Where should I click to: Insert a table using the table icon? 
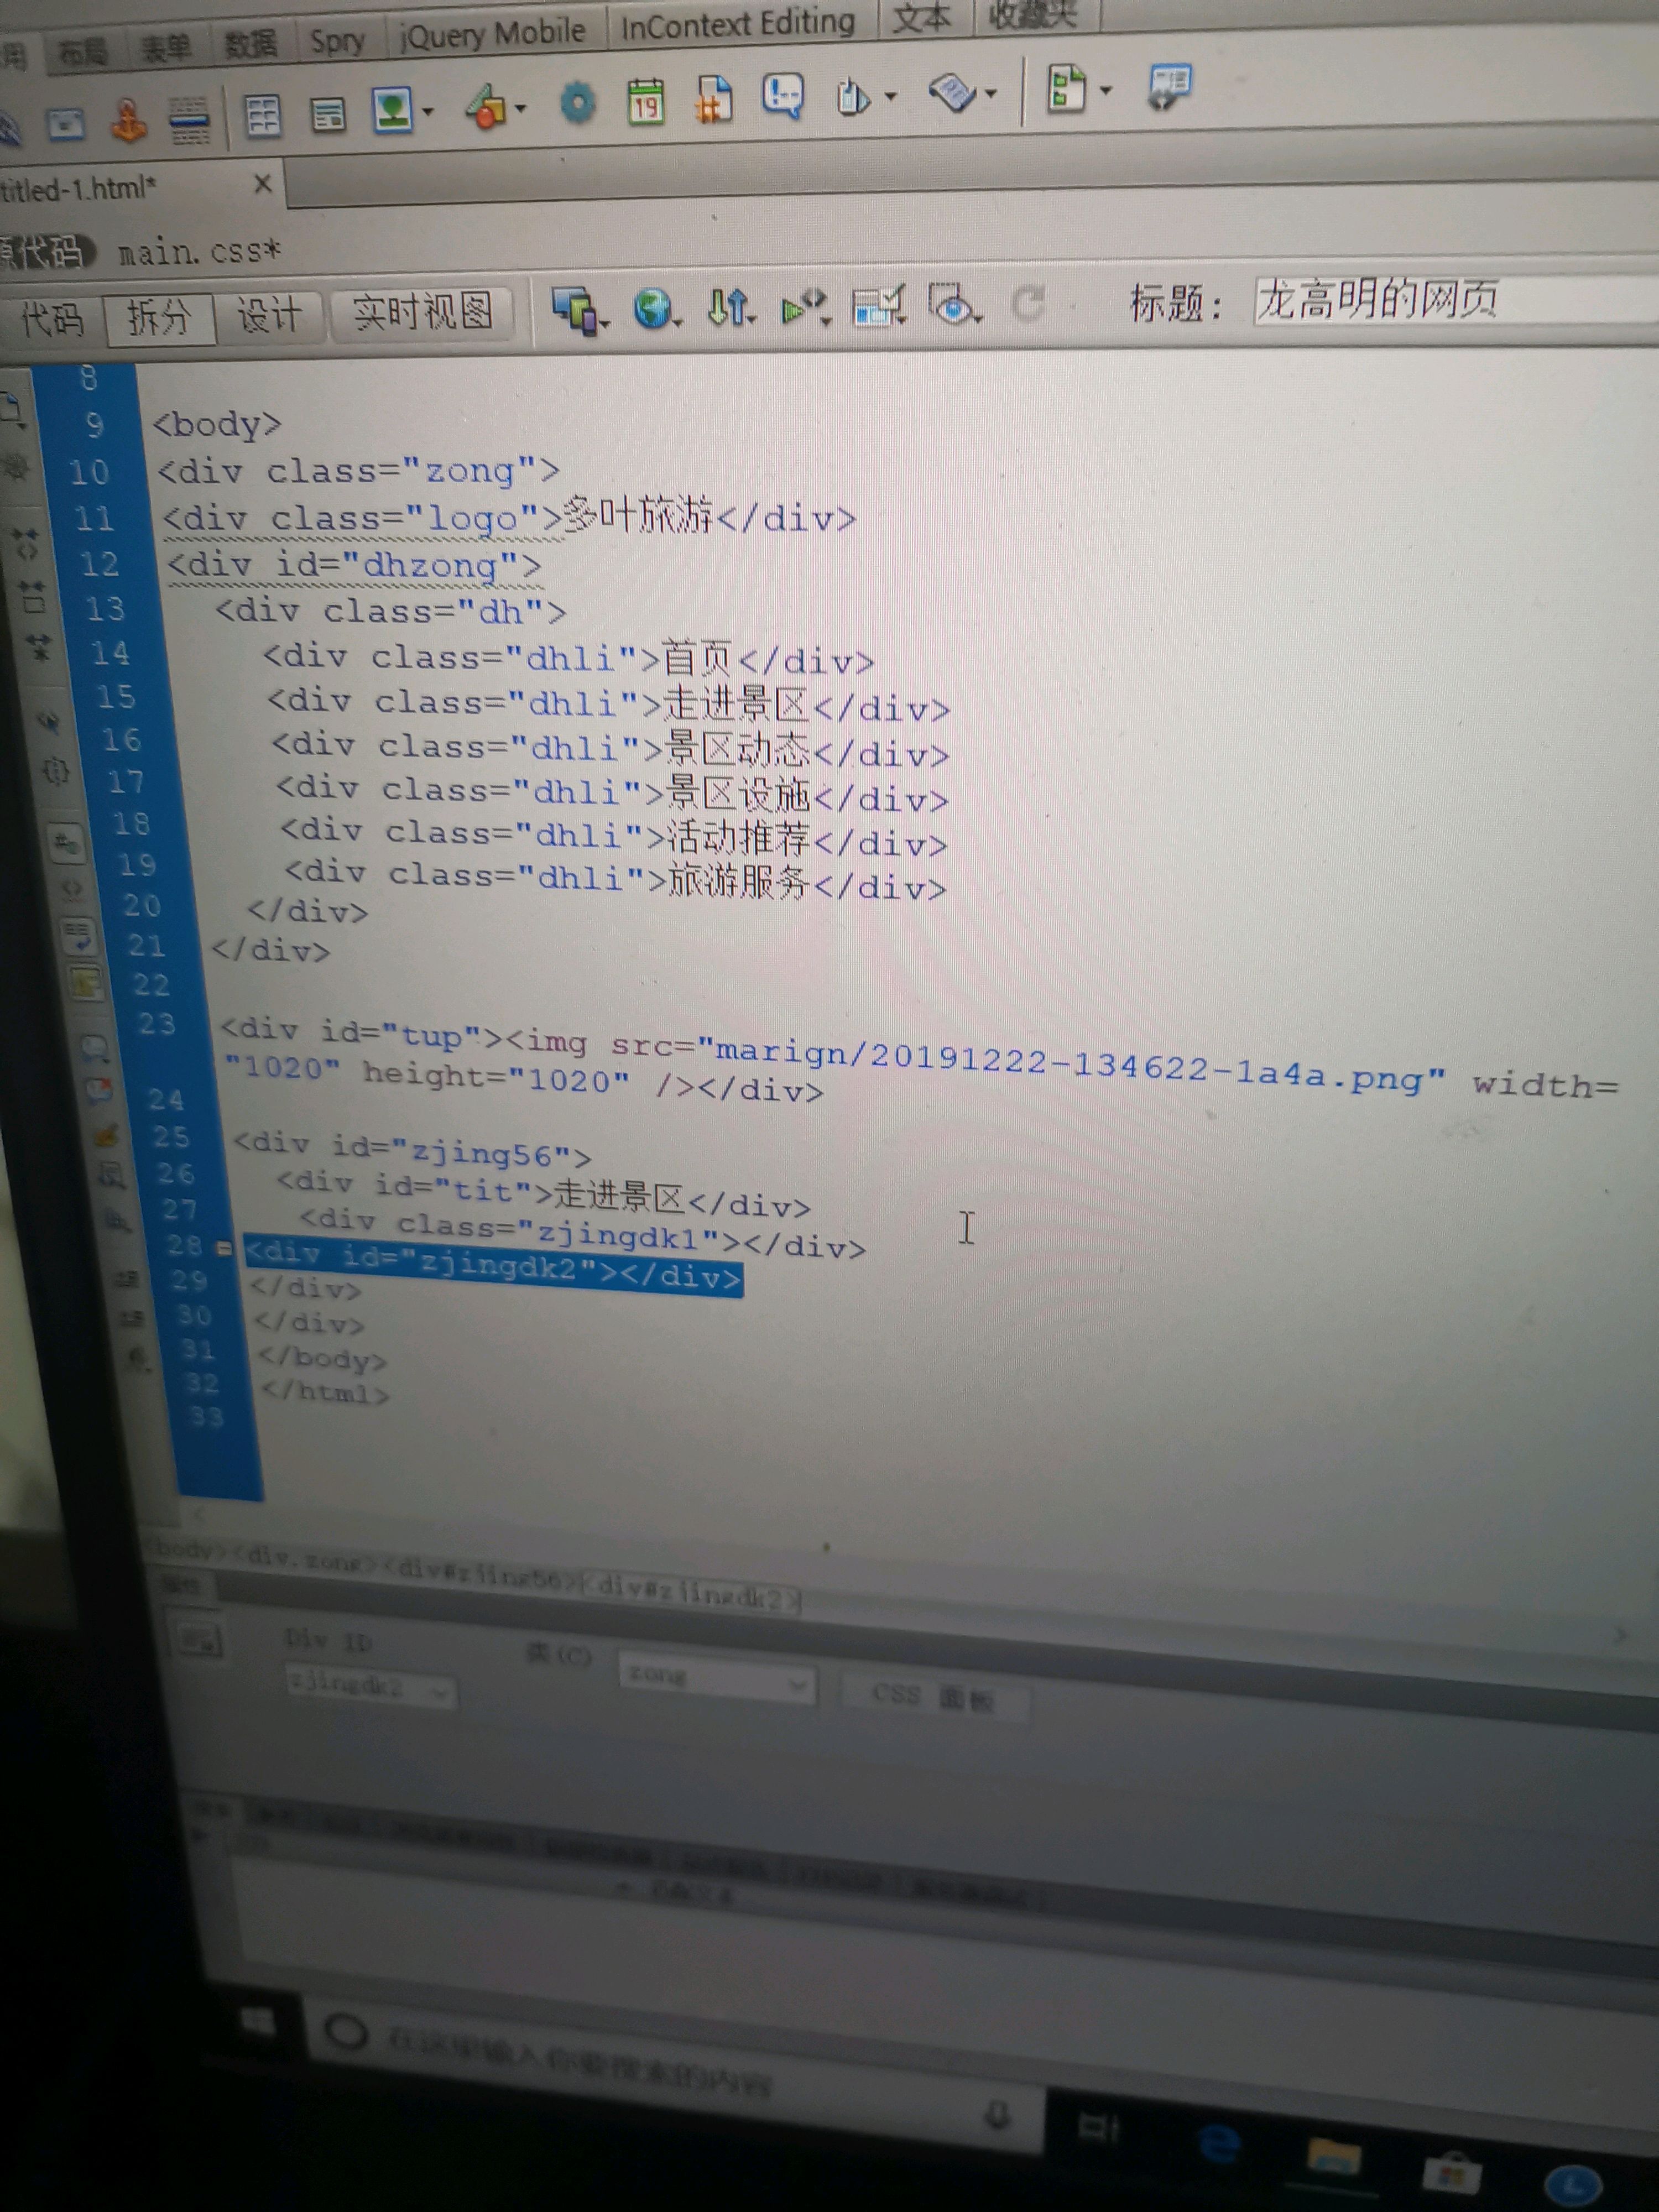263,116
